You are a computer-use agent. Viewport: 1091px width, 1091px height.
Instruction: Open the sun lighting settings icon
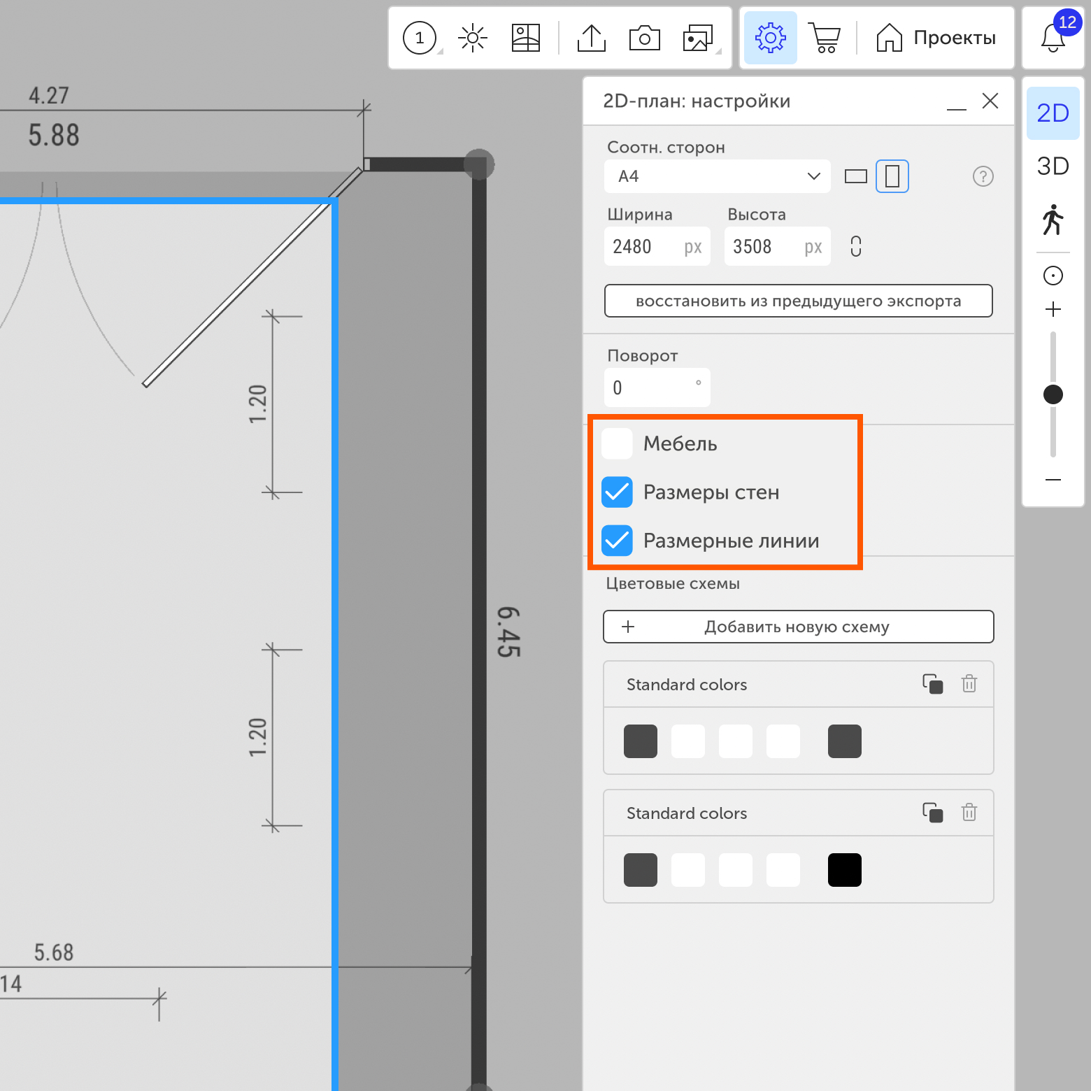click(473, 38)
